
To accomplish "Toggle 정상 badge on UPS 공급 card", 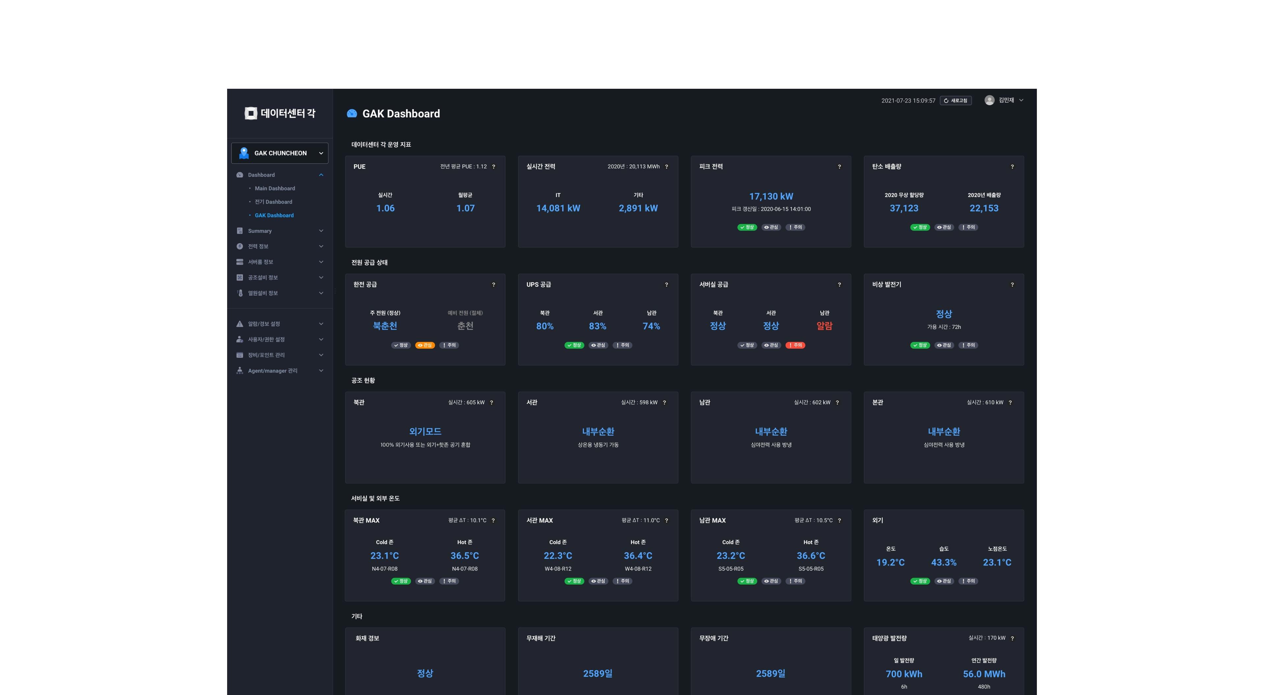I will [574, 345].
